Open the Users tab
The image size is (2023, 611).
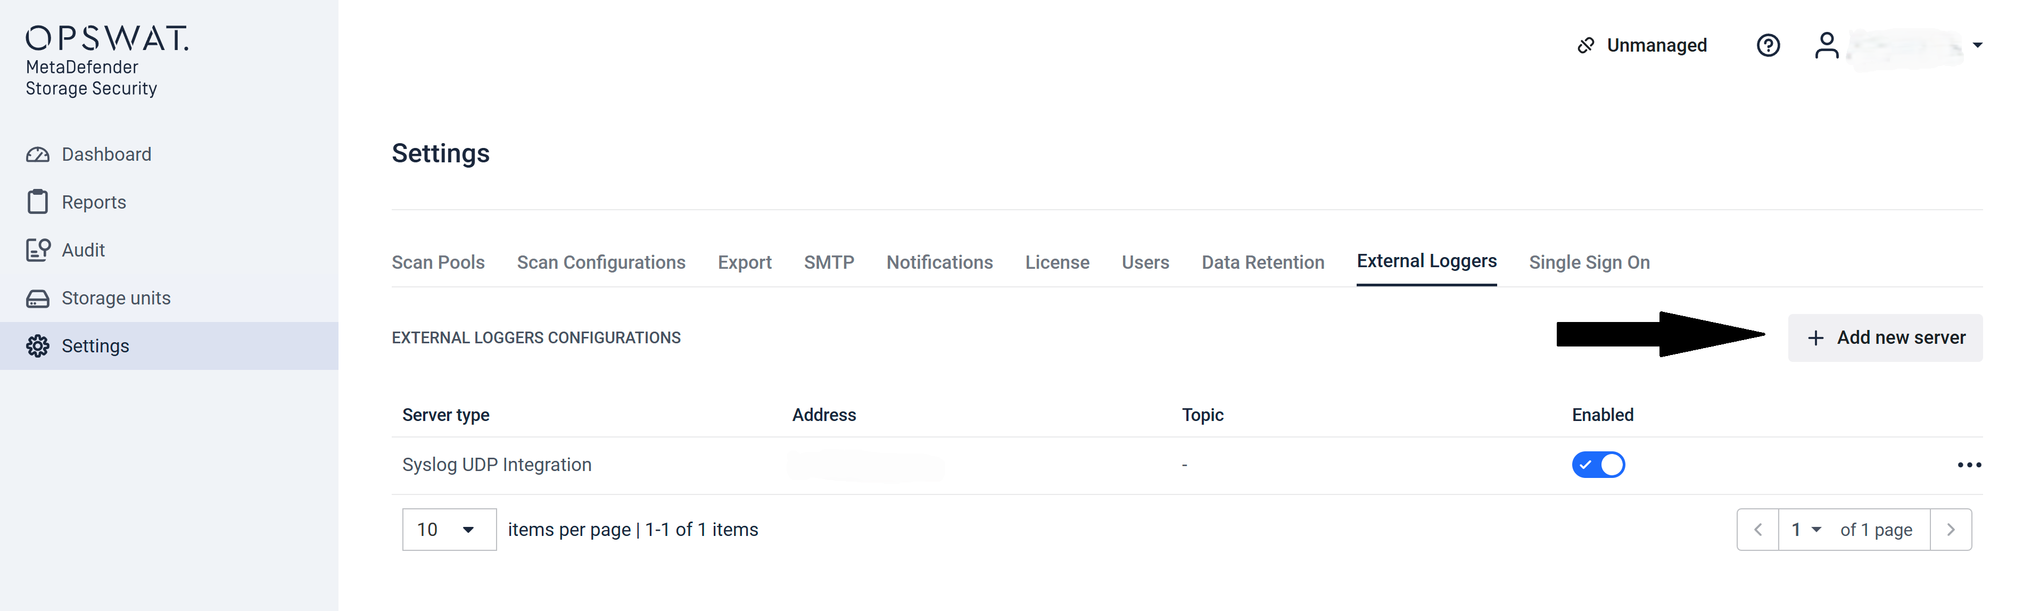coord(1145,262)
